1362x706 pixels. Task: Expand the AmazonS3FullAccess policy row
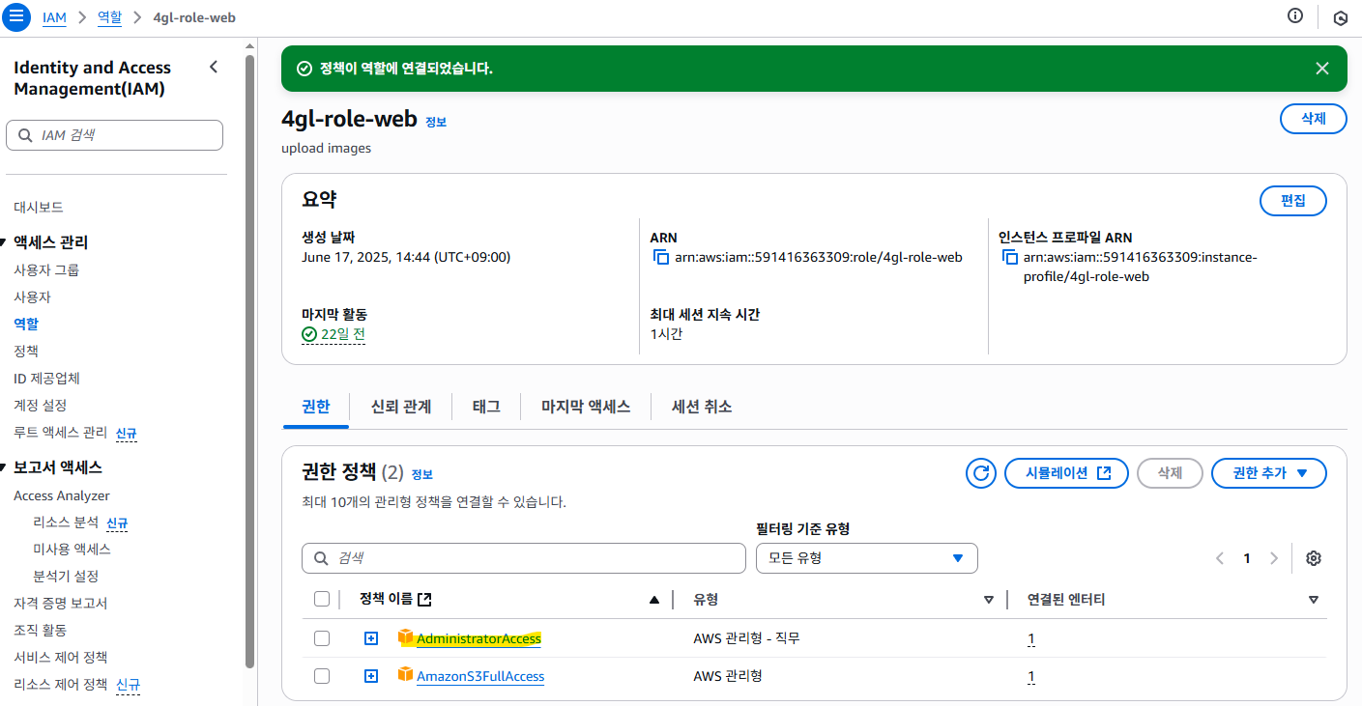click(370, 676)
